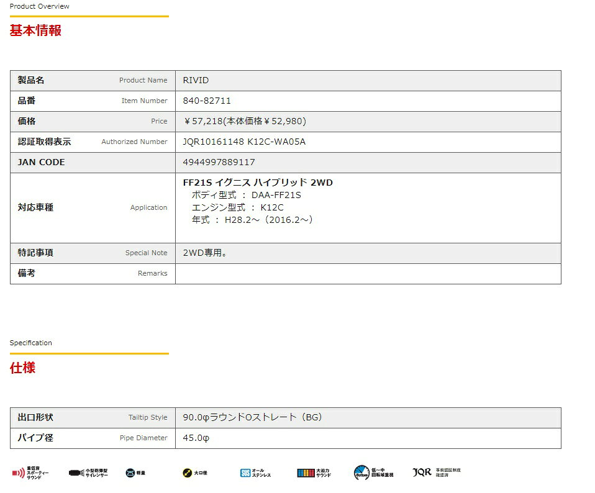
Task: Click the blue SUS all-stainless icon
Action: 245,473
